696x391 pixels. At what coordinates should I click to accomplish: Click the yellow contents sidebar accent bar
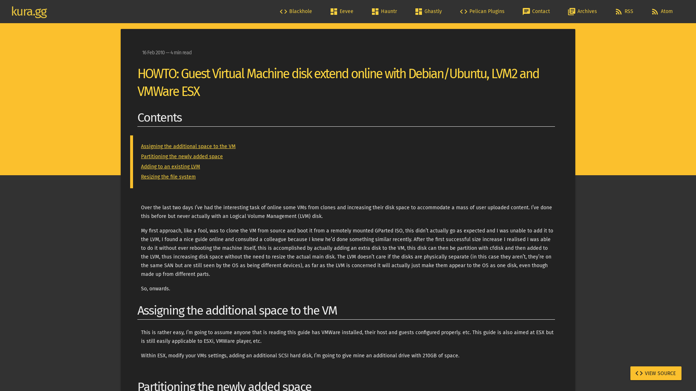(131, 161)
